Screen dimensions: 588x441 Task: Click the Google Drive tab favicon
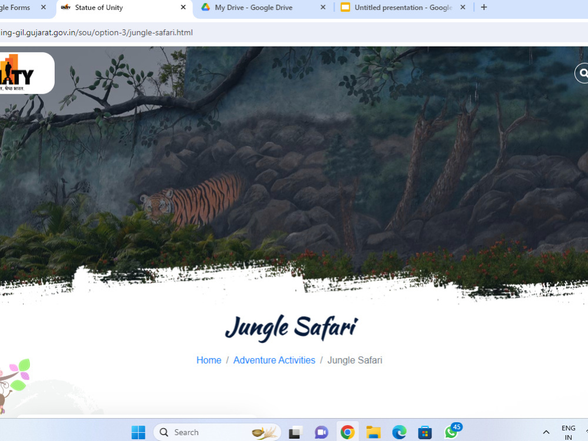point(205,7)
